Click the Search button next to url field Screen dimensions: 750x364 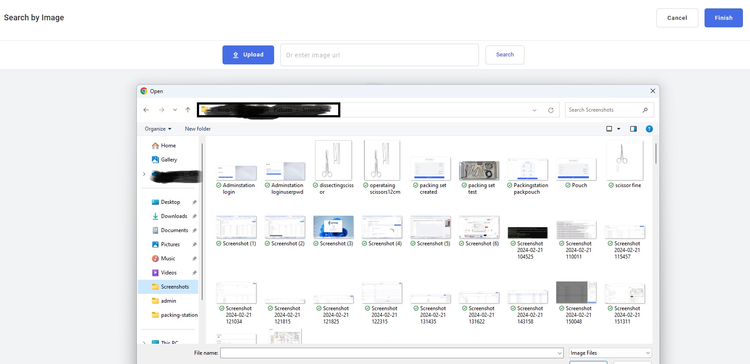click(505, 55)
